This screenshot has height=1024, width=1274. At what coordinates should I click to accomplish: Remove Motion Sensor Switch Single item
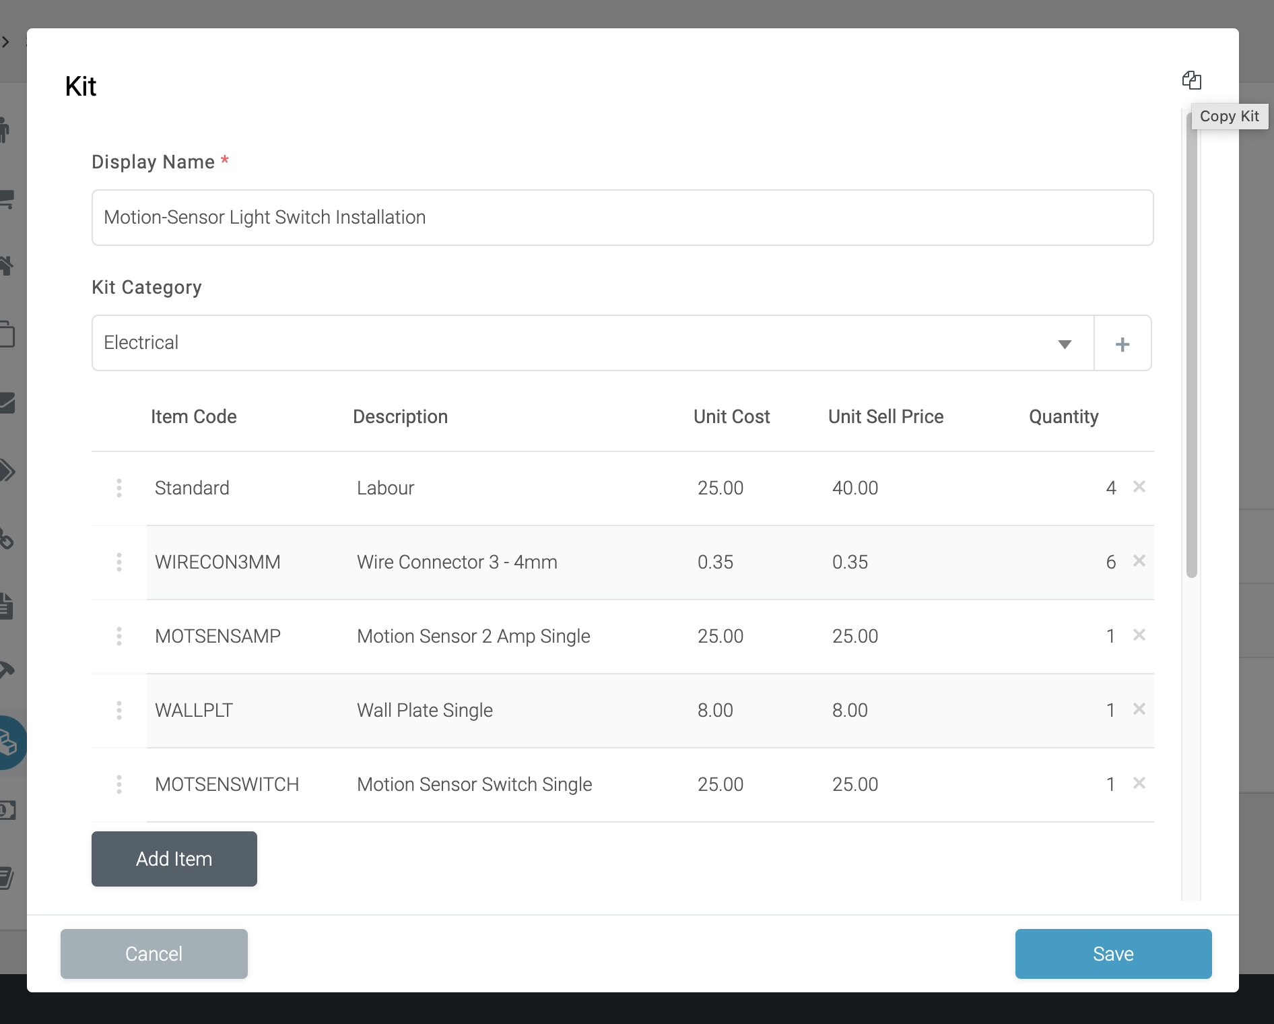1139,783
